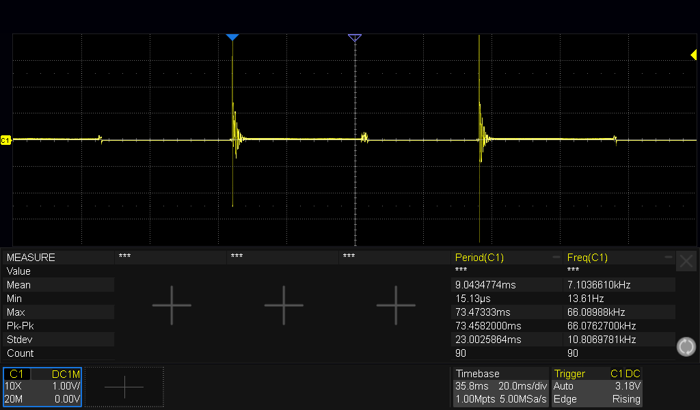This screenshot has height=410, width=700.
Task: Open the Timebase settings box
Action: [x=500, y=387]
